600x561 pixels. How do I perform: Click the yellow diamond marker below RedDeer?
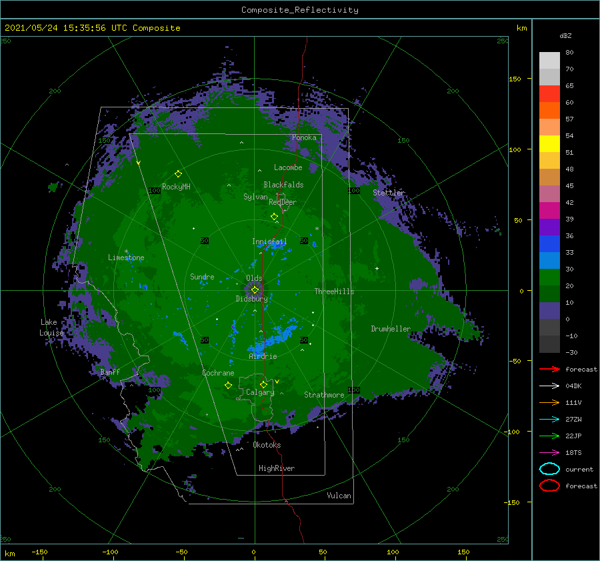(274, 216)
